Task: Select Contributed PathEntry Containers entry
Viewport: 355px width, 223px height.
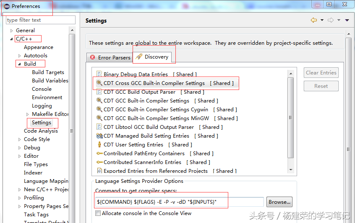Action: 159,154
